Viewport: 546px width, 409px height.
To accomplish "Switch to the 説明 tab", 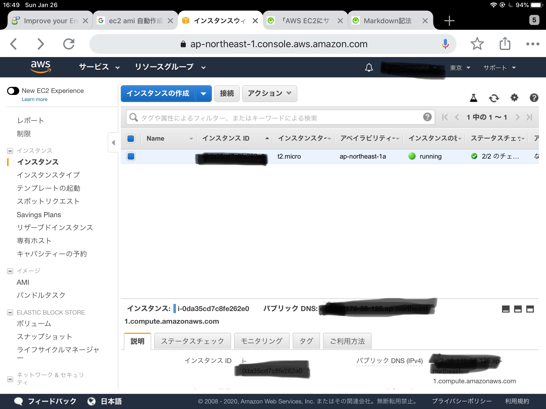I will [x=138, y=341].
